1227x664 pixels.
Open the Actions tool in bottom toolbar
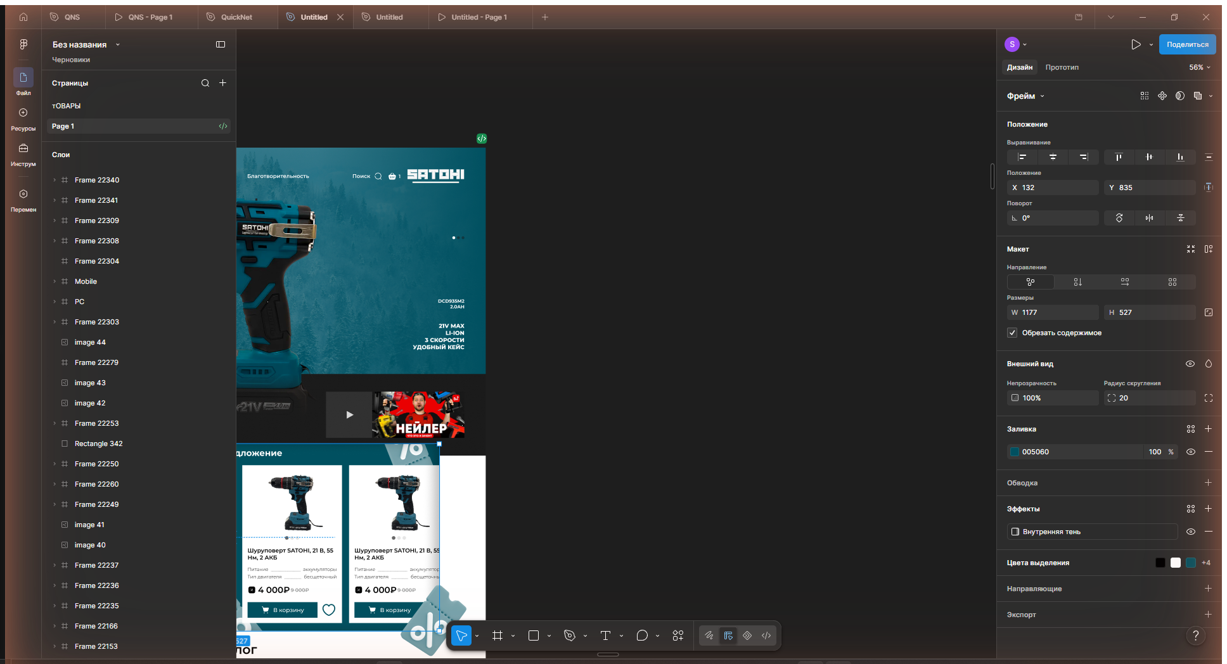point(678,635)
